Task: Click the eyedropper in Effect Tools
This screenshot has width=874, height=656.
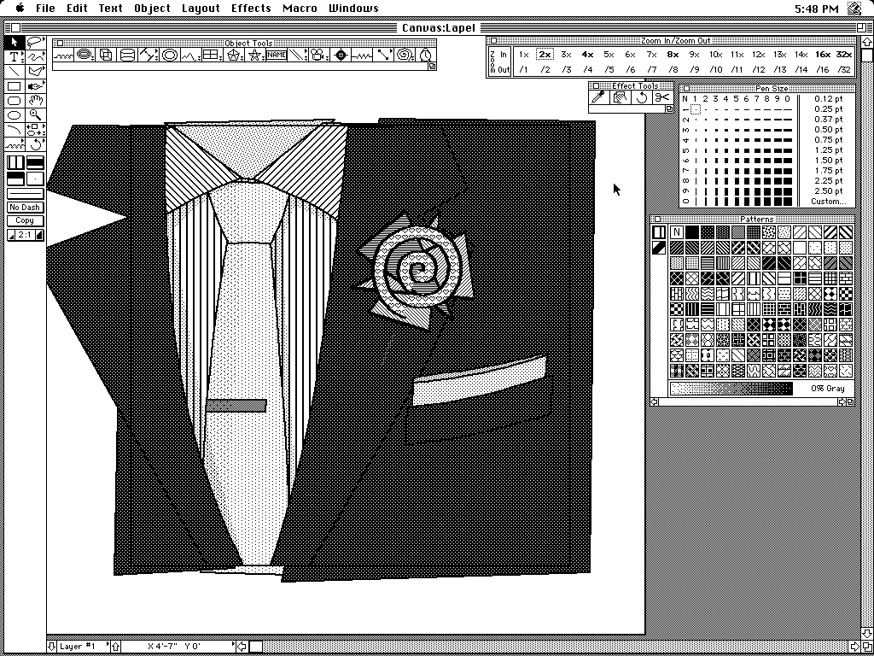Action: point(600,97)
